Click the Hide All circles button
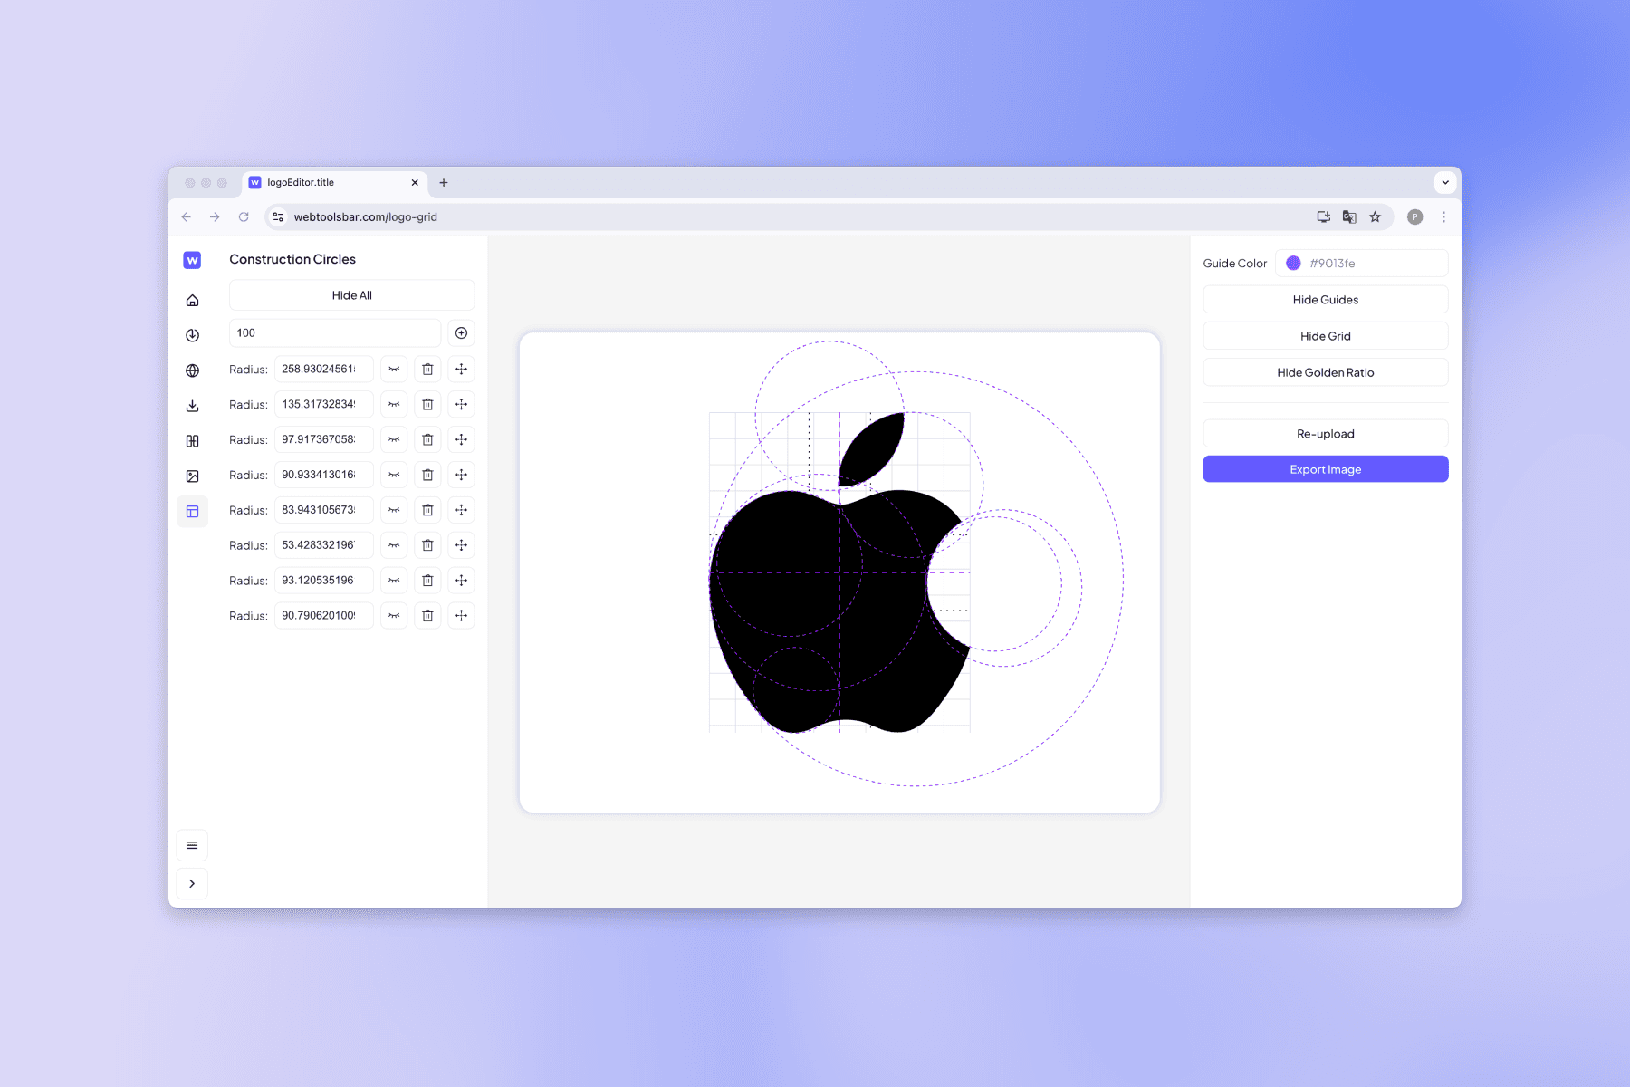The image size is (1630, 1087). pyautogui.click(x=351, y=295)
